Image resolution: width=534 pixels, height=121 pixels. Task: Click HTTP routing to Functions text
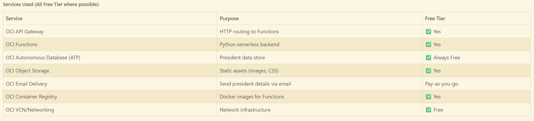pos(249,31)
